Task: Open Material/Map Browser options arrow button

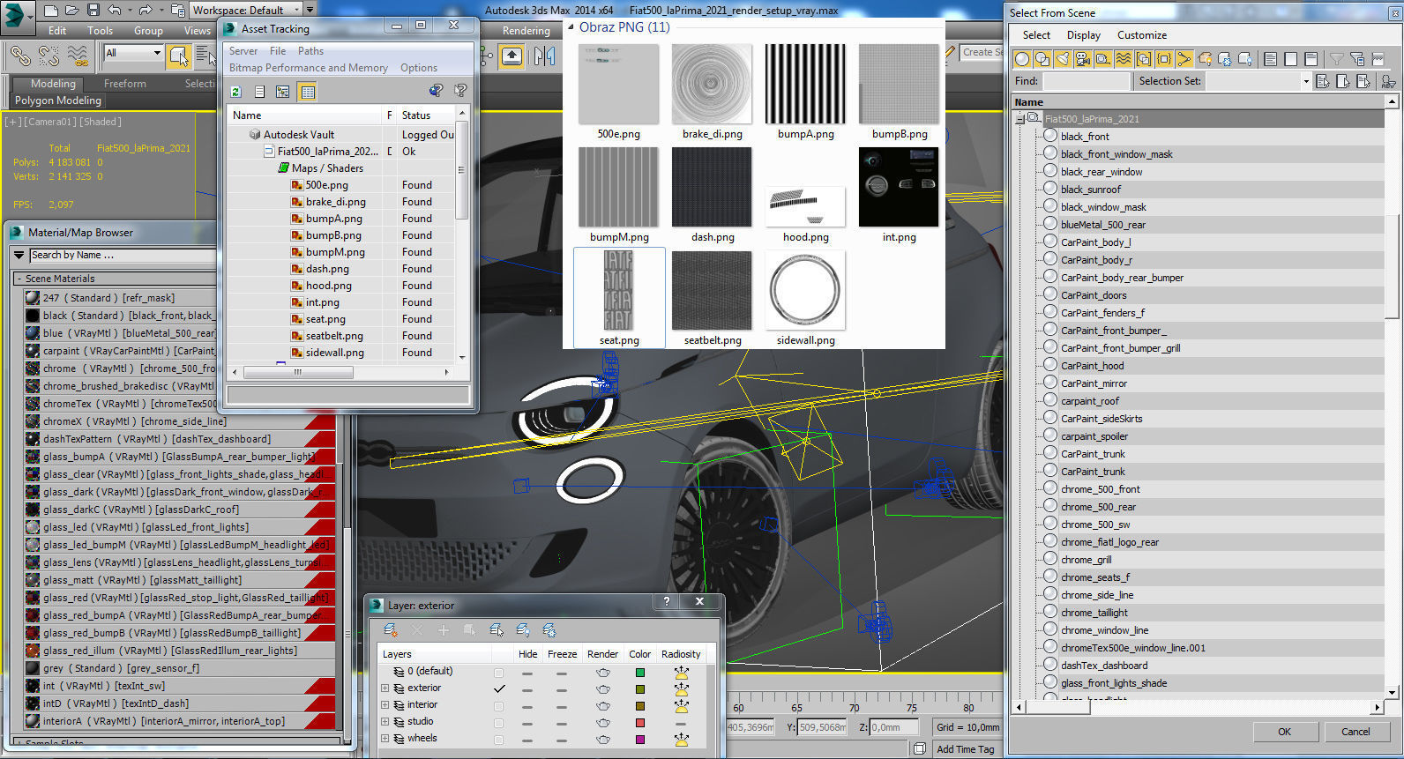Action: point(19,256)
